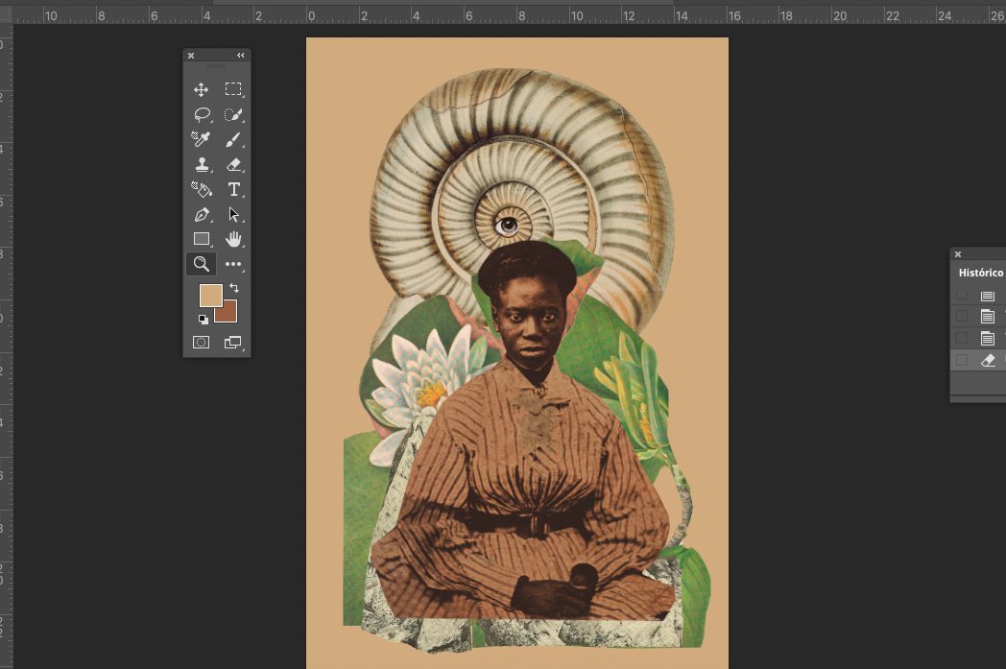
Task: Select the Rectangular Marquee tool
Action: point(233,89)
